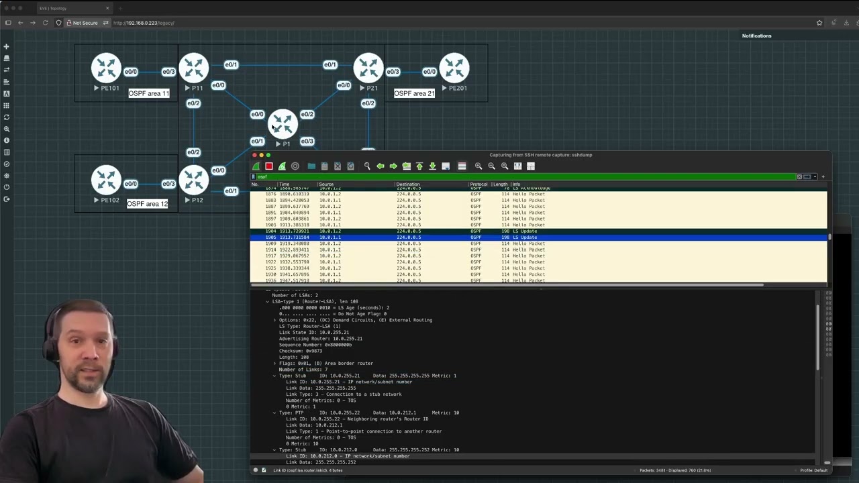This screenshot has height=483, width=859.
Task: Sort packets by the Protocol column header
Action: [479, 184]
